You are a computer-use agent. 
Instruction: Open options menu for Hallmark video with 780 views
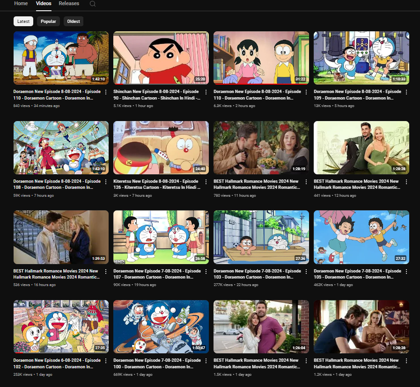(x=306, y=182)
